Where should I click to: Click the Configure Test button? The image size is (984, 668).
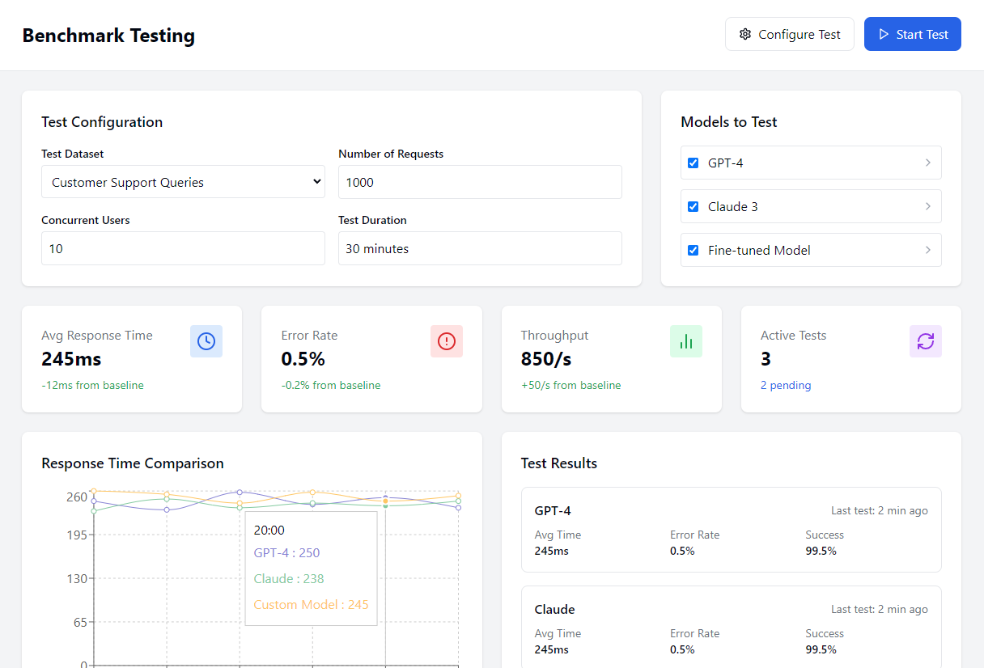[789, 34]
